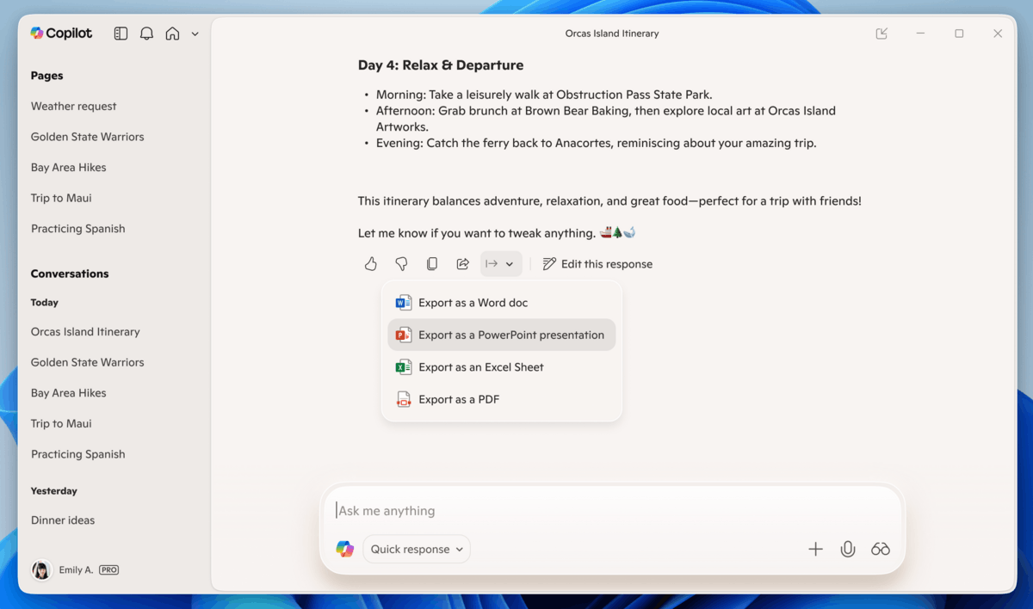1033x609 pixels.
Task: Toggle the sidebar panel icon
Action: pyautogui.click(x=121, y=34)
